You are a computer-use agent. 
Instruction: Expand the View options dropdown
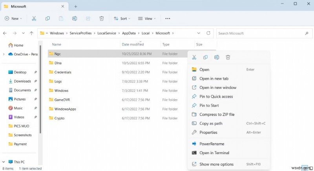(147, 18)
